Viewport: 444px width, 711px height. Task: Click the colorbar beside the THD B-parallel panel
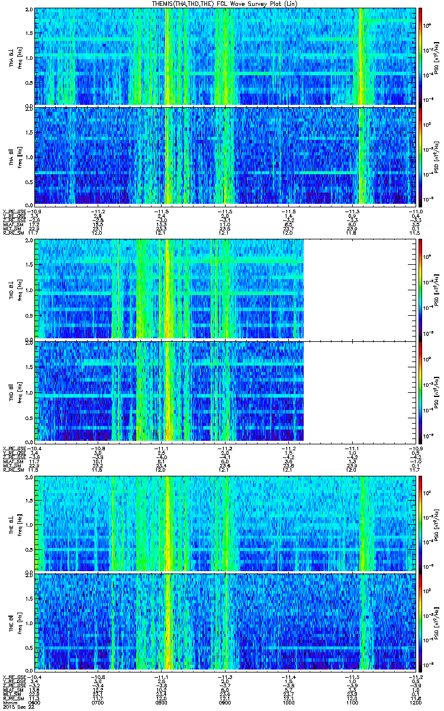point(420,391)
